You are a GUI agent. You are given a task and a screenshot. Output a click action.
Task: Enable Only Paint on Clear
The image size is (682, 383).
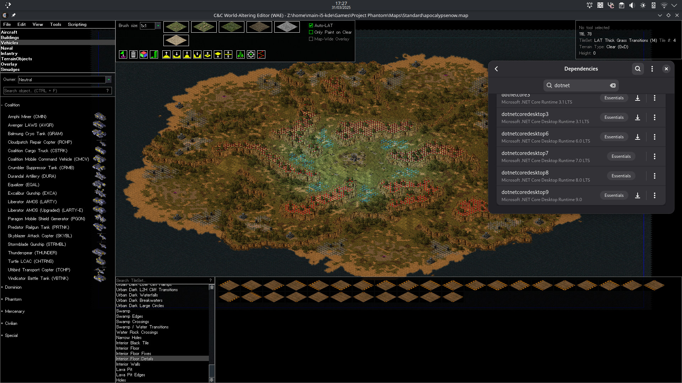click(311, 32)
